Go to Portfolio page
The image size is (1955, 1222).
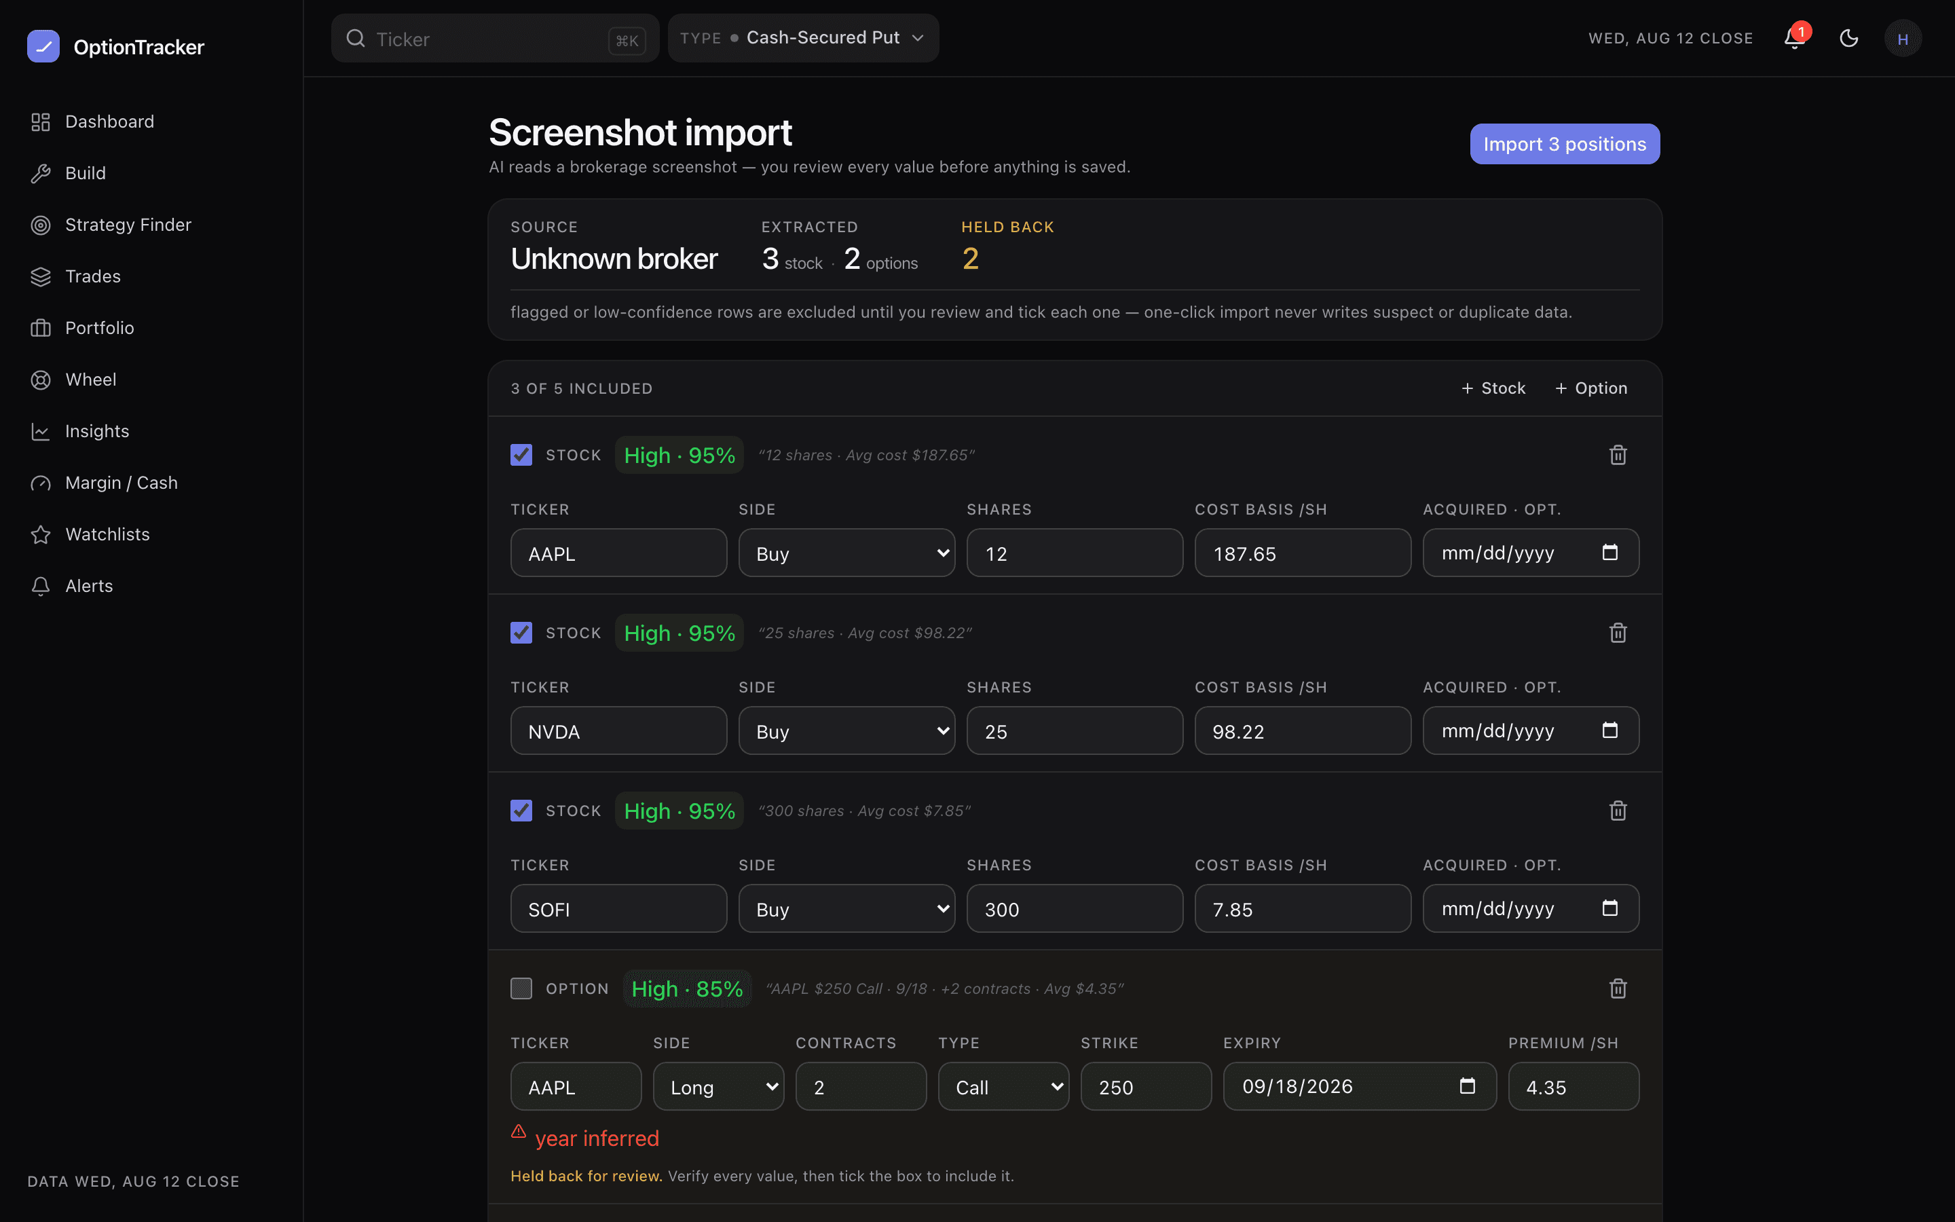coord(99,328)
